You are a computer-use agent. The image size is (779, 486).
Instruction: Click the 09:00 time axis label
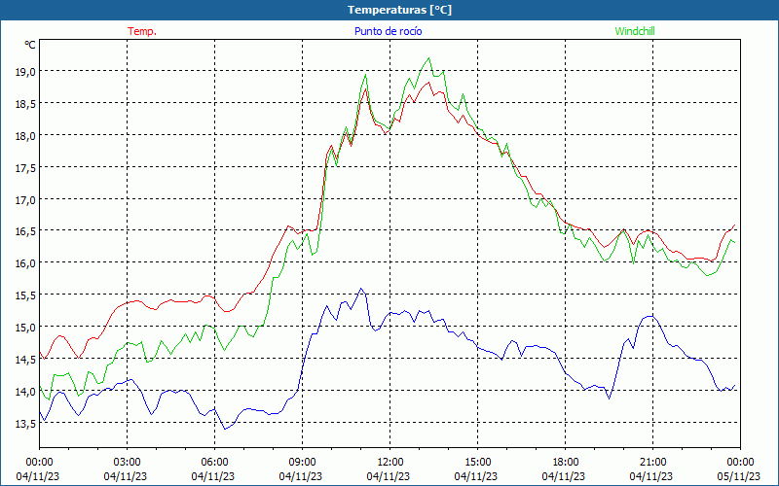pyautogui.click(x=302, y=462)
